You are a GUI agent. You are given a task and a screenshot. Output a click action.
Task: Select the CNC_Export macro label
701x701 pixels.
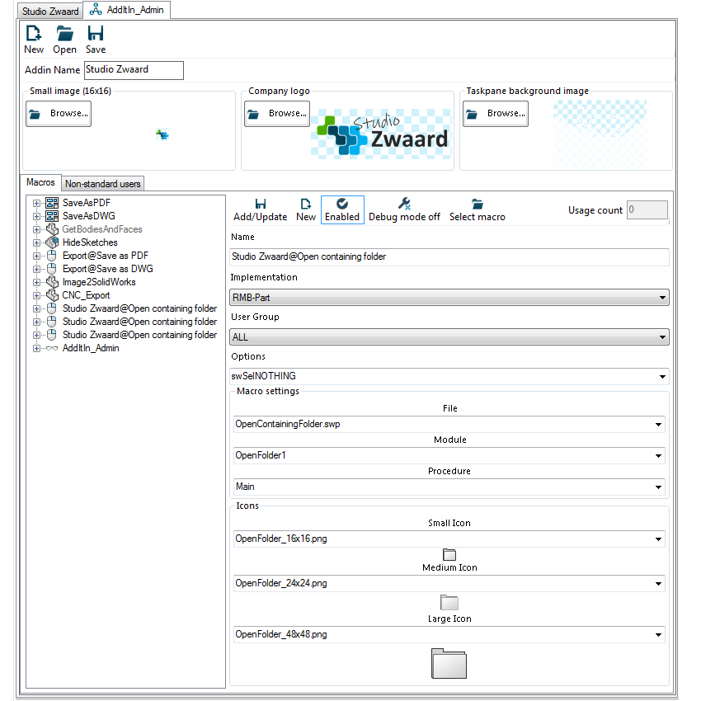click(x=86, y=295)
